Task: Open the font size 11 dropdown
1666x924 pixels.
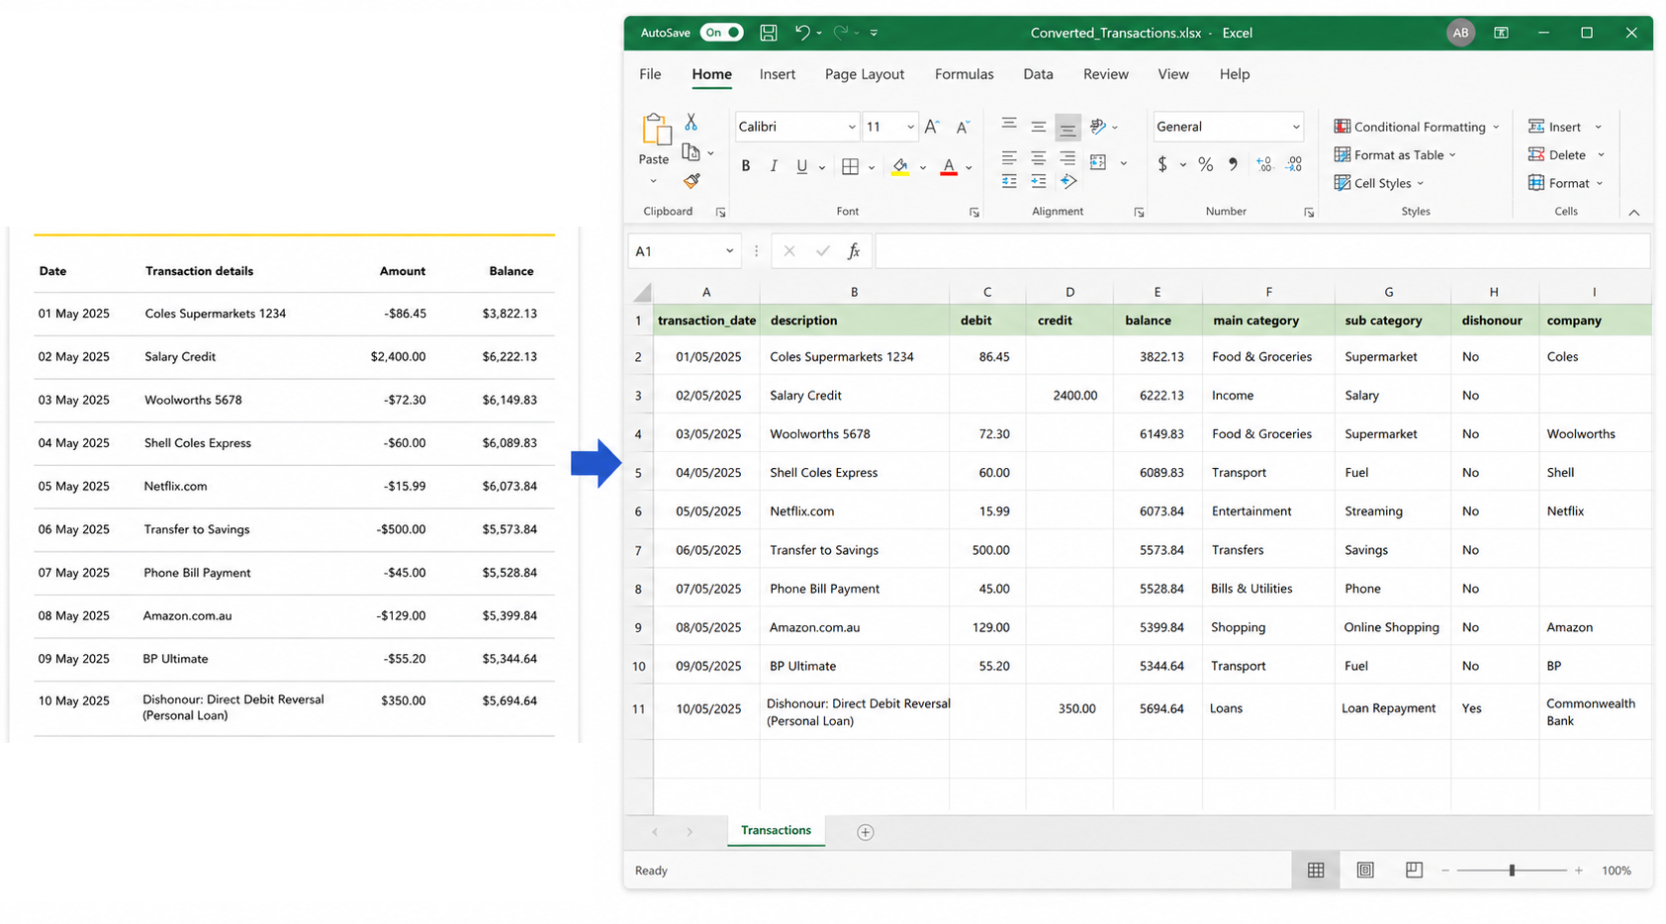Action: [910, 127]
